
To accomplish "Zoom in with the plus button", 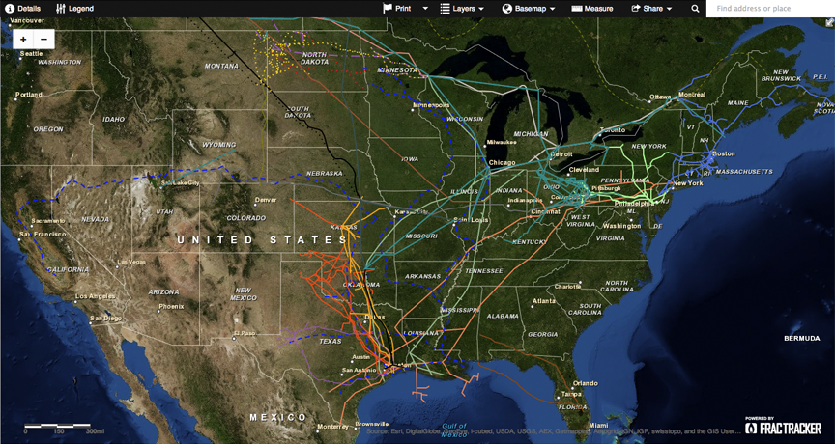I will coord(24,40).
